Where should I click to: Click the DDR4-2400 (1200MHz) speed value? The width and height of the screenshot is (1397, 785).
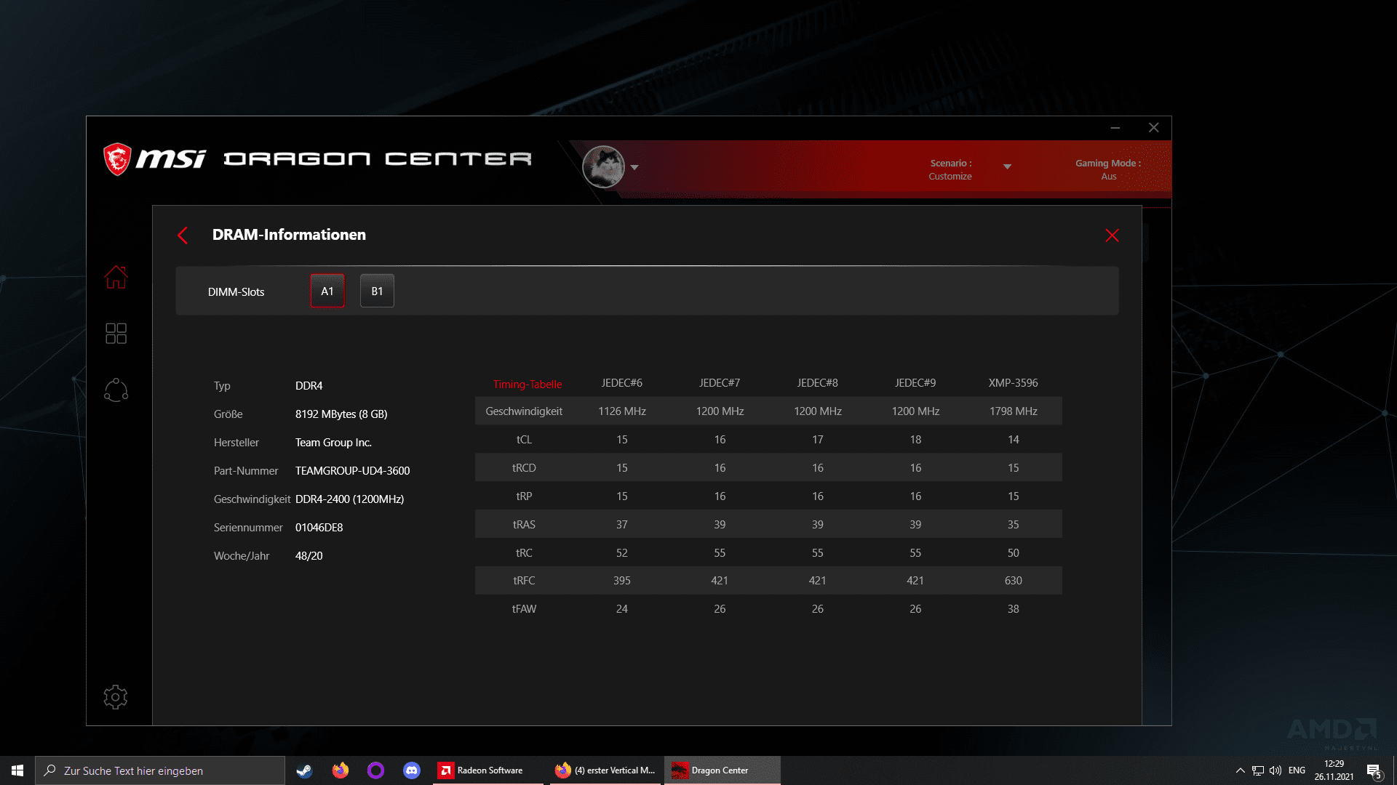click(x=349, y=499)
